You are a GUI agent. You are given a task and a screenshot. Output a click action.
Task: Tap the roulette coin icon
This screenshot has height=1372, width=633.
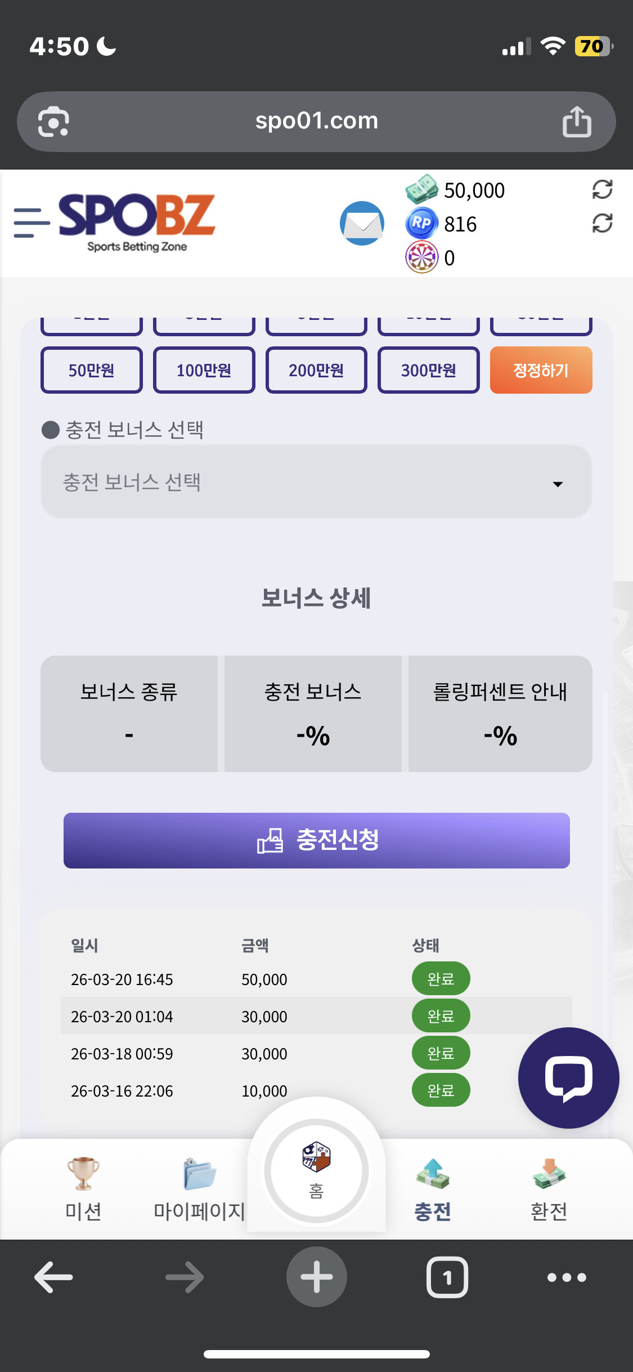click(421, 257)
